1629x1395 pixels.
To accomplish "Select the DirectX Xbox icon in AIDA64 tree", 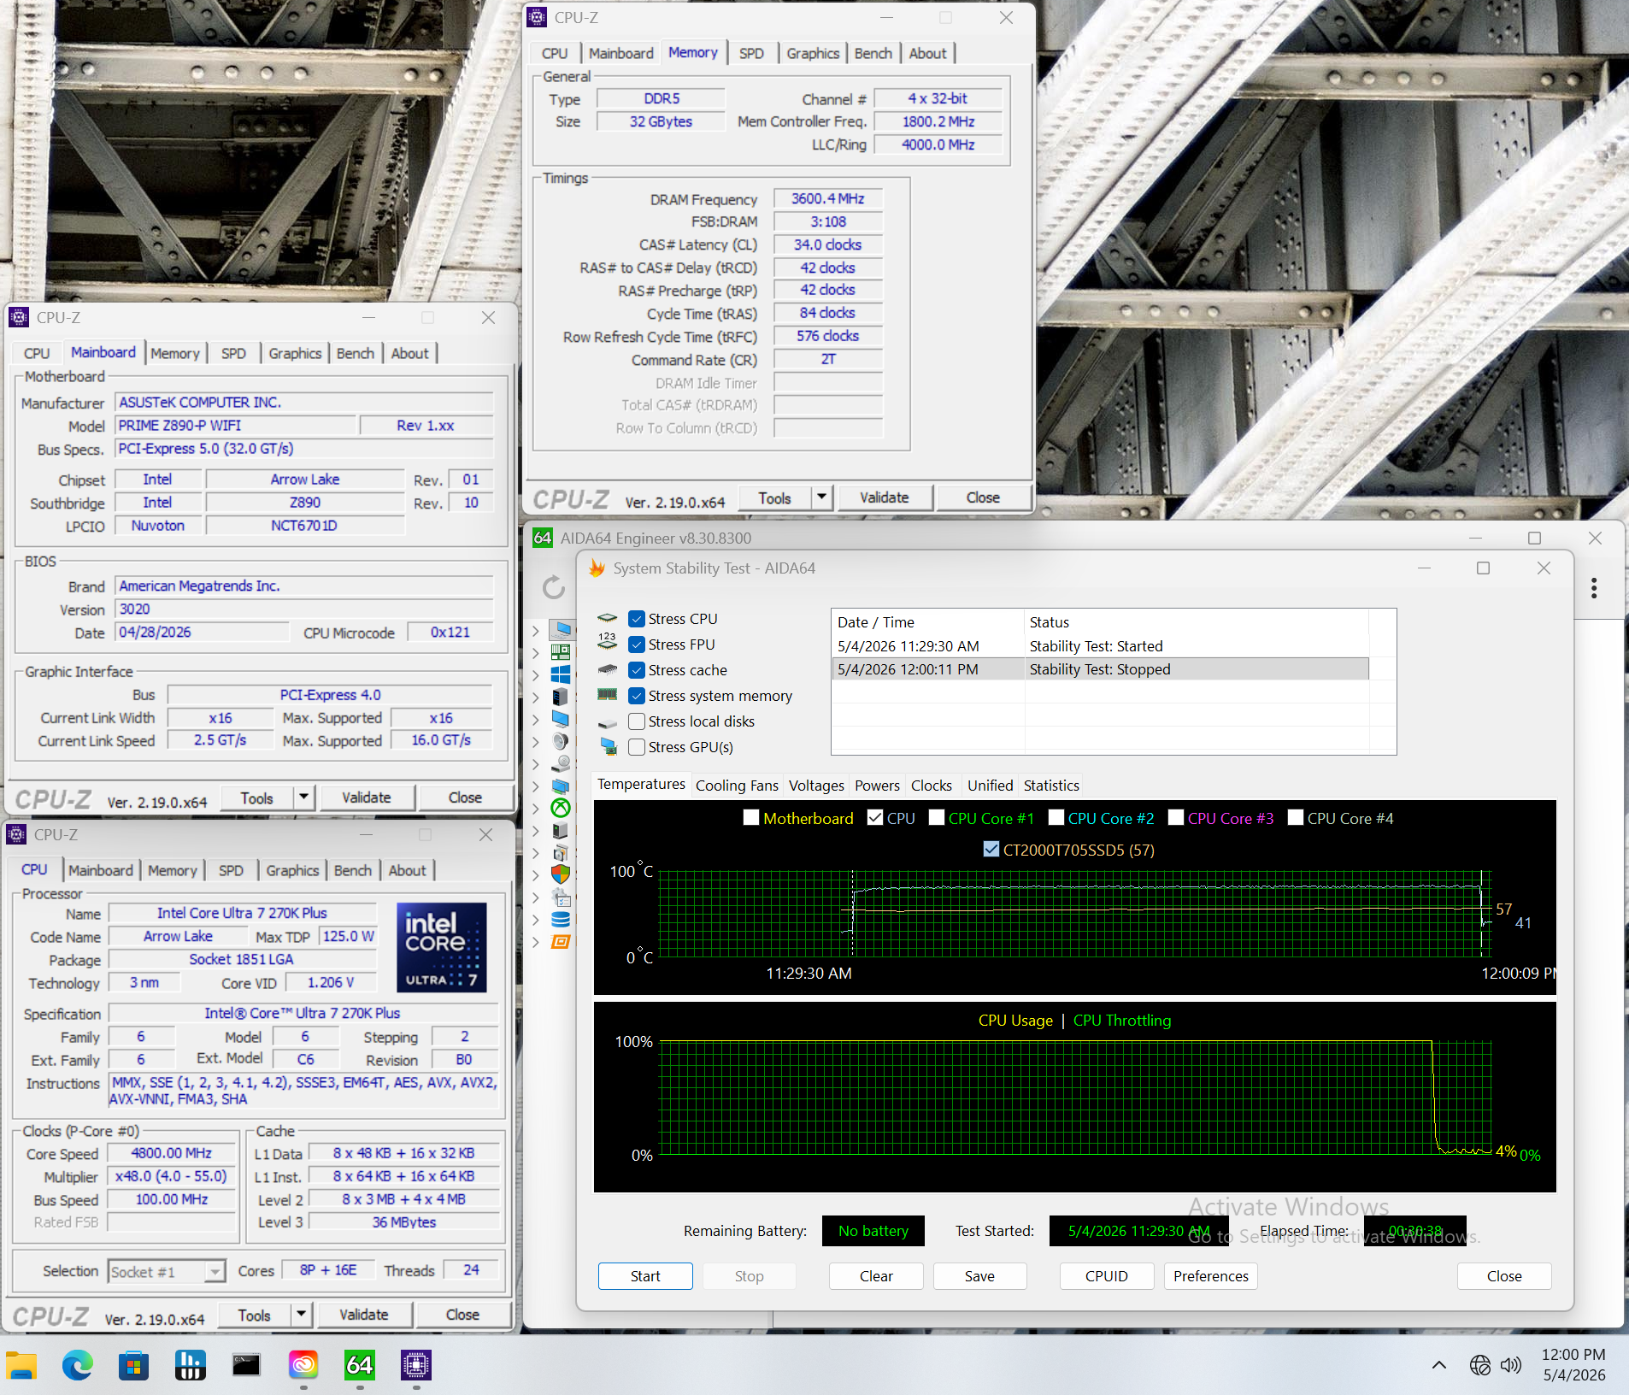I will [561, 809].
